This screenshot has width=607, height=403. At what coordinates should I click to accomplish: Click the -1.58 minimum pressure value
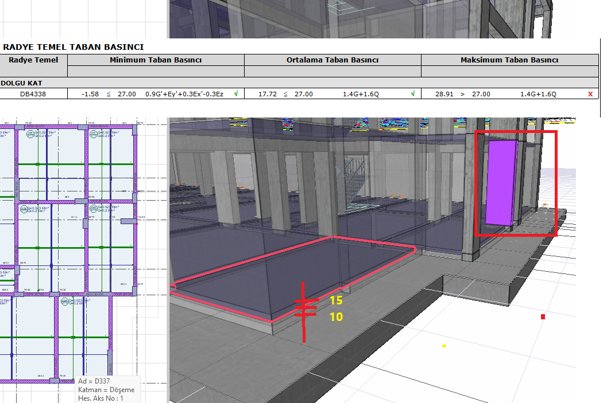[91, 94]
